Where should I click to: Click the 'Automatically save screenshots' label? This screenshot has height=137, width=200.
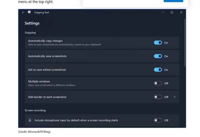(47, 56)
